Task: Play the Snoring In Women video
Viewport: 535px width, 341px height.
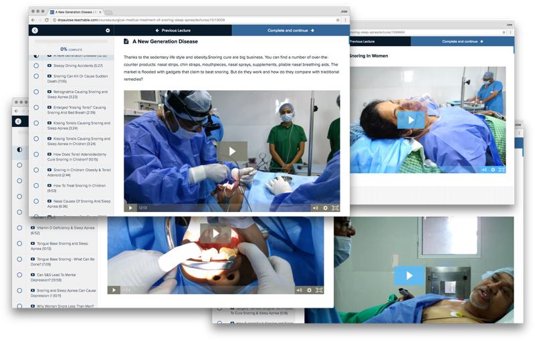Action: click(411, 120)
